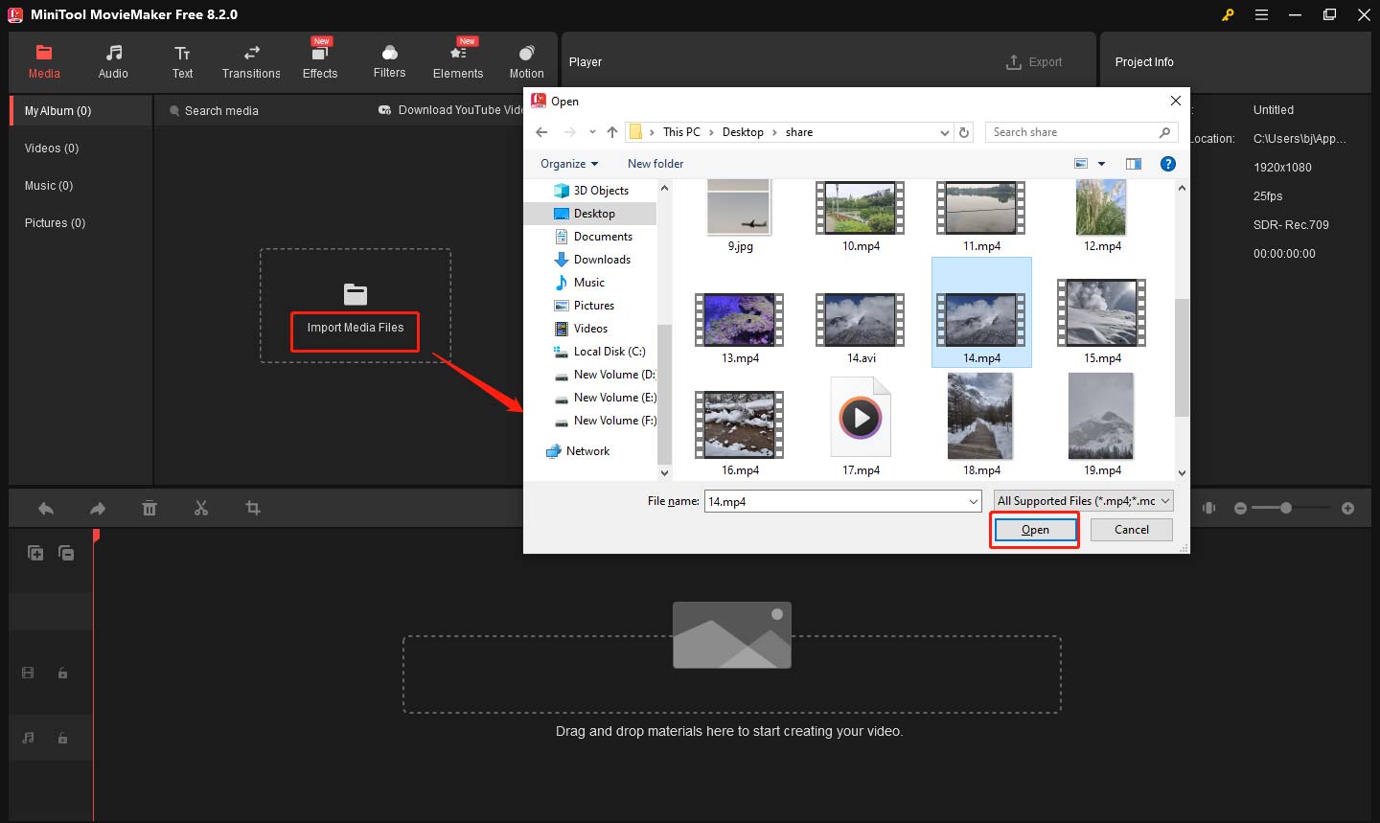Open the Effects tab
Viewport: 1380px width, 823px height.
[320, 61]
